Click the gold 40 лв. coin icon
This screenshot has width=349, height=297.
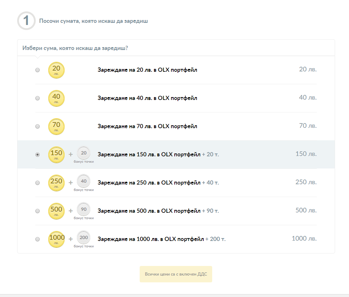coord(56,98)
